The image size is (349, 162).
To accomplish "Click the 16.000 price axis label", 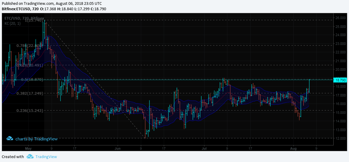I will point(341,104).
